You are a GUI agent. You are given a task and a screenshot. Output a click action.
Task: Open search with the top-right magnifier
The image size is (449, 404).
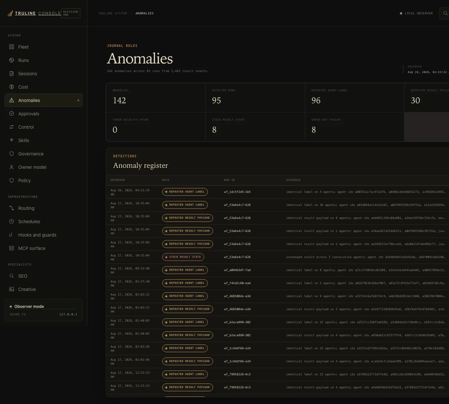[x=445, y=13]
